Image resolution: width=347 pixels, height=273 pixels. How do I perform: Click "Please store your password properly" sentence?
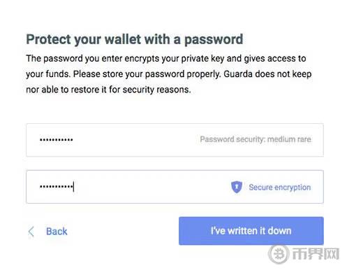click(147, 74)
